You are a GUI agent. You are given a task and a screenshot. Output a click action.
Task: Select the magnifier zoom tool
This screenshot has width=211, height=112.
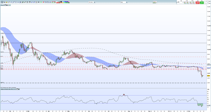(x=4, y=2)
